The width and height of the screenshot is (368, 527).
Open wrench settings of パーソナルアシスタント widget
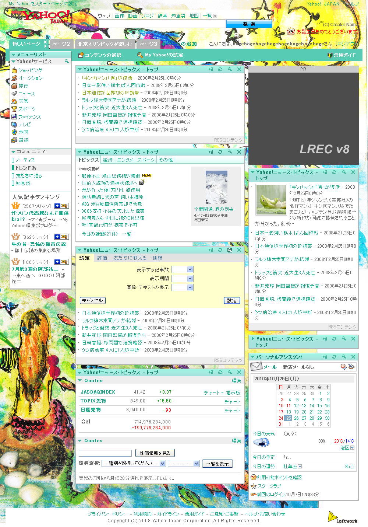[344, 357]
